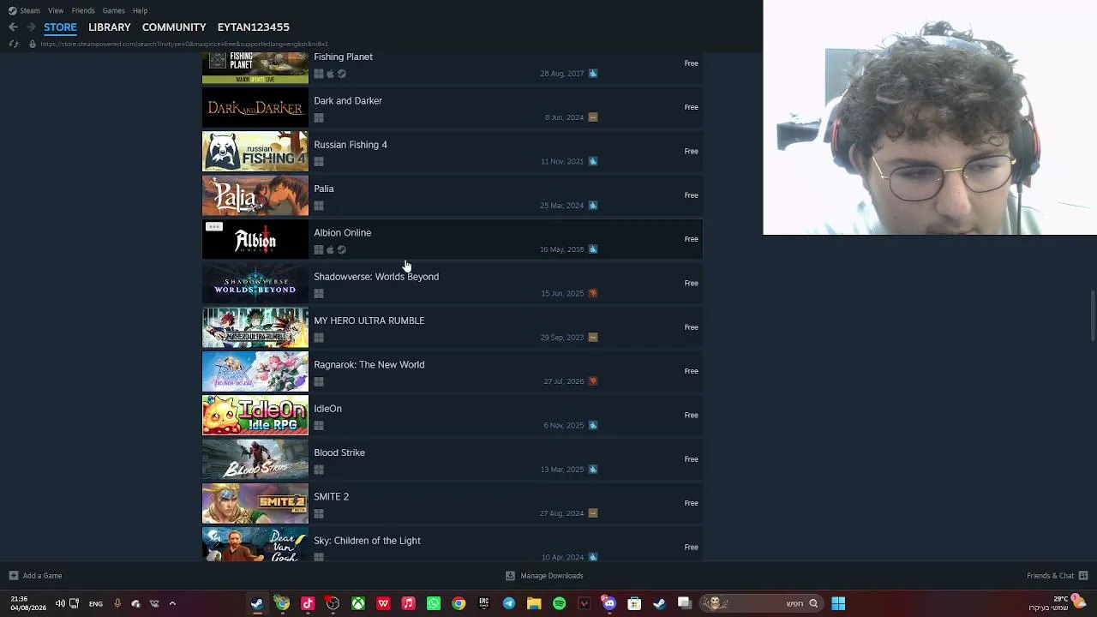The image size is (1097, 617).
Task: Click the Ragnarok: The New World thumbnail
Action: (255, 372)
